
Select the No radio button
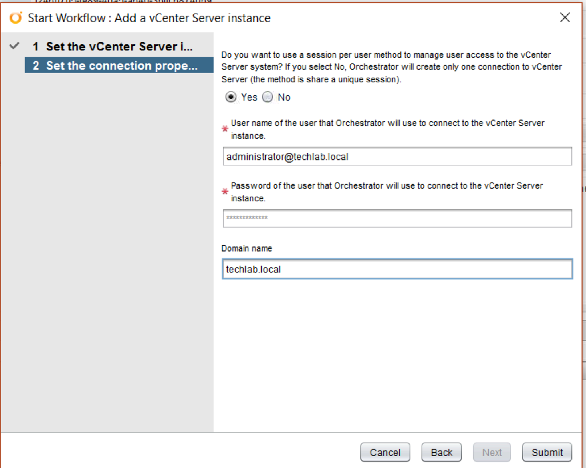[x=267, y=97]
